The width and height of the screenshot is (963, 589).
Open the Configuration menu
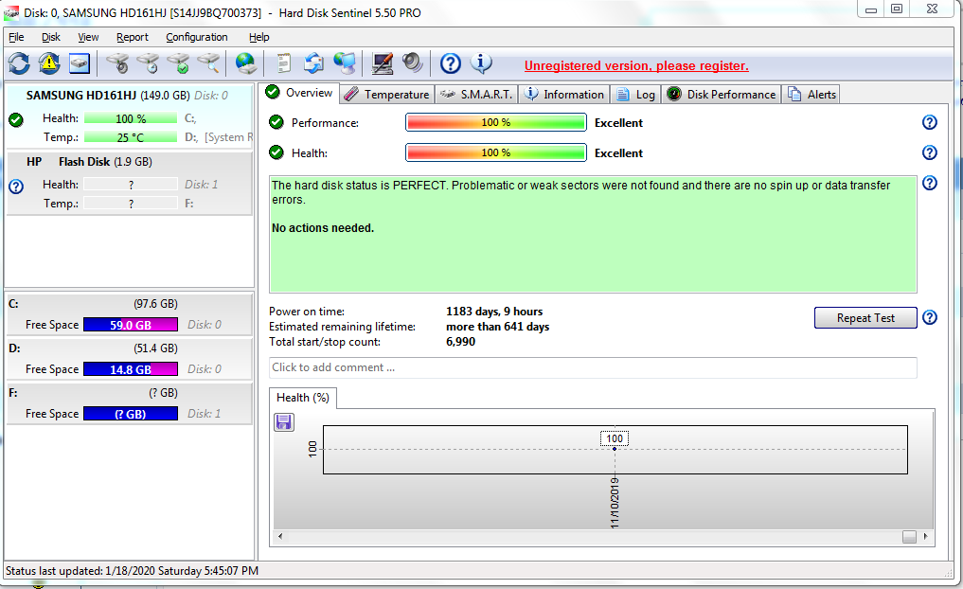[x=197, y=37]
